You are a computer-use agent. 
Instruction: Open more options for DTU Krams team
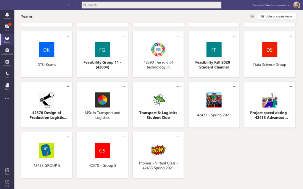coord(67,36)
